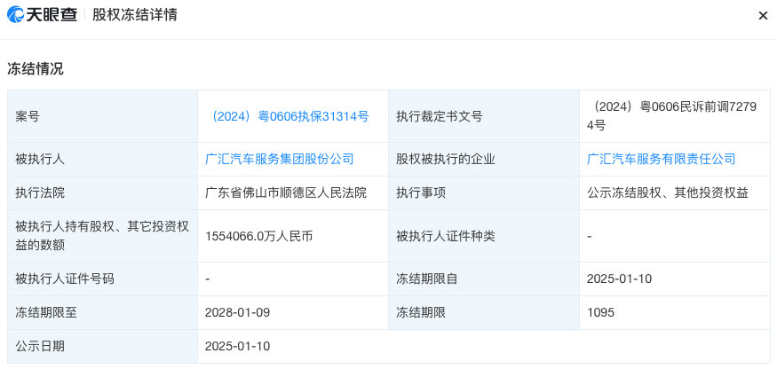The width and height of the screenshot is (777, 369).
Task: Click the 冻结期限至 label cell
Action: coord(103,312)
